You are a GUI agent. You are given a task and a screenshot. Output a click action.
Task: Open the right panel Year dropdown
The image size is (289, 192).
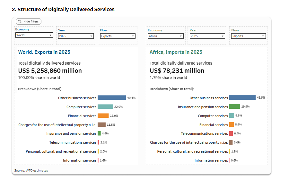(x=207, y=36)
